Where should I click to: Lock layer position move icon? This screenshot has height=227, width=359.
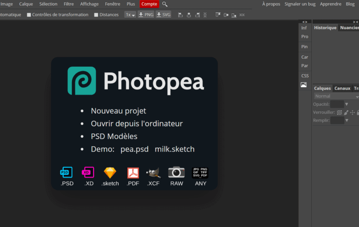coord(353,112)
